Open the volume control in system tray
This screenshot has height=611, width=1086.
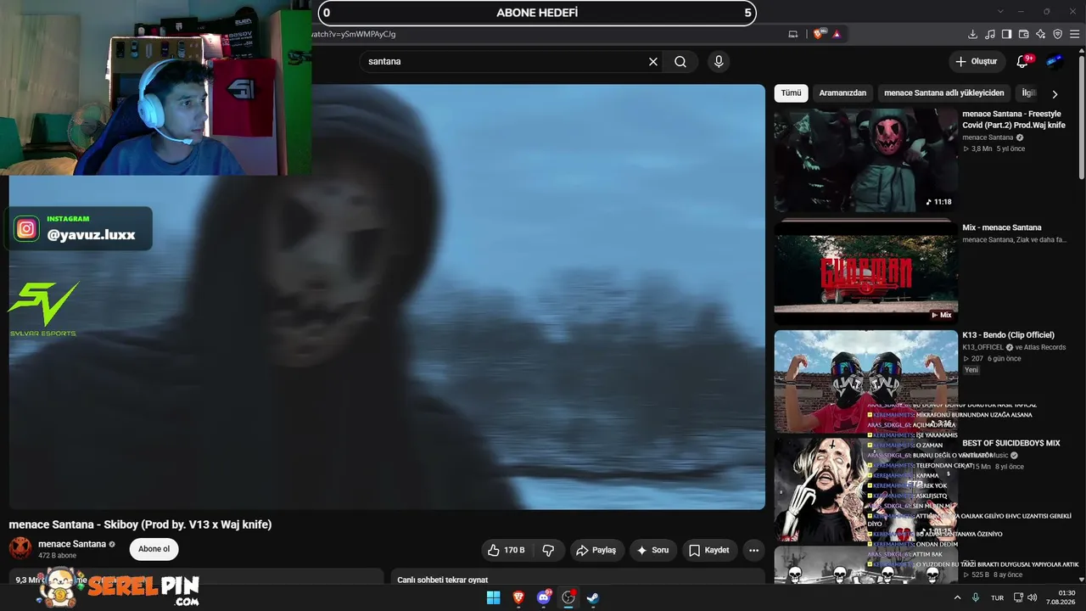1032,597
